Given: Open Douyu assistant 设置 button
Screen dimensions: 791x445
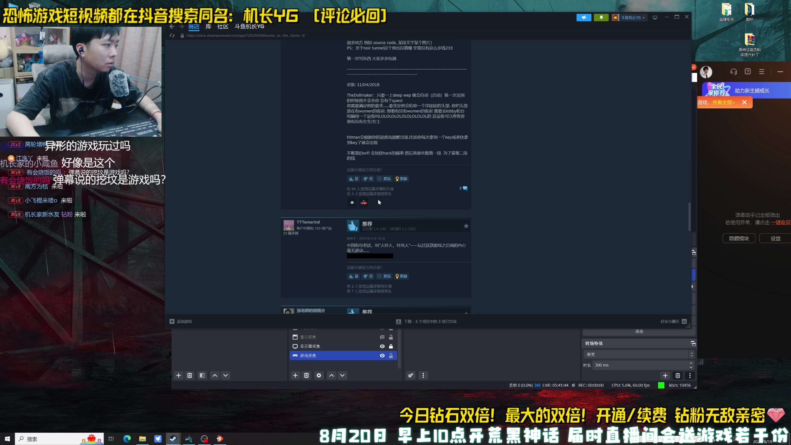Looking at the screenshot, I should (775, 238).
